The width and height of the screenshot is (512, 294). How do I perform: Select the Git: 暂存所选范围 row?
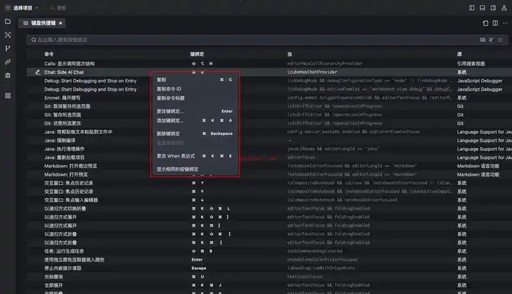[x=269, y=115]
